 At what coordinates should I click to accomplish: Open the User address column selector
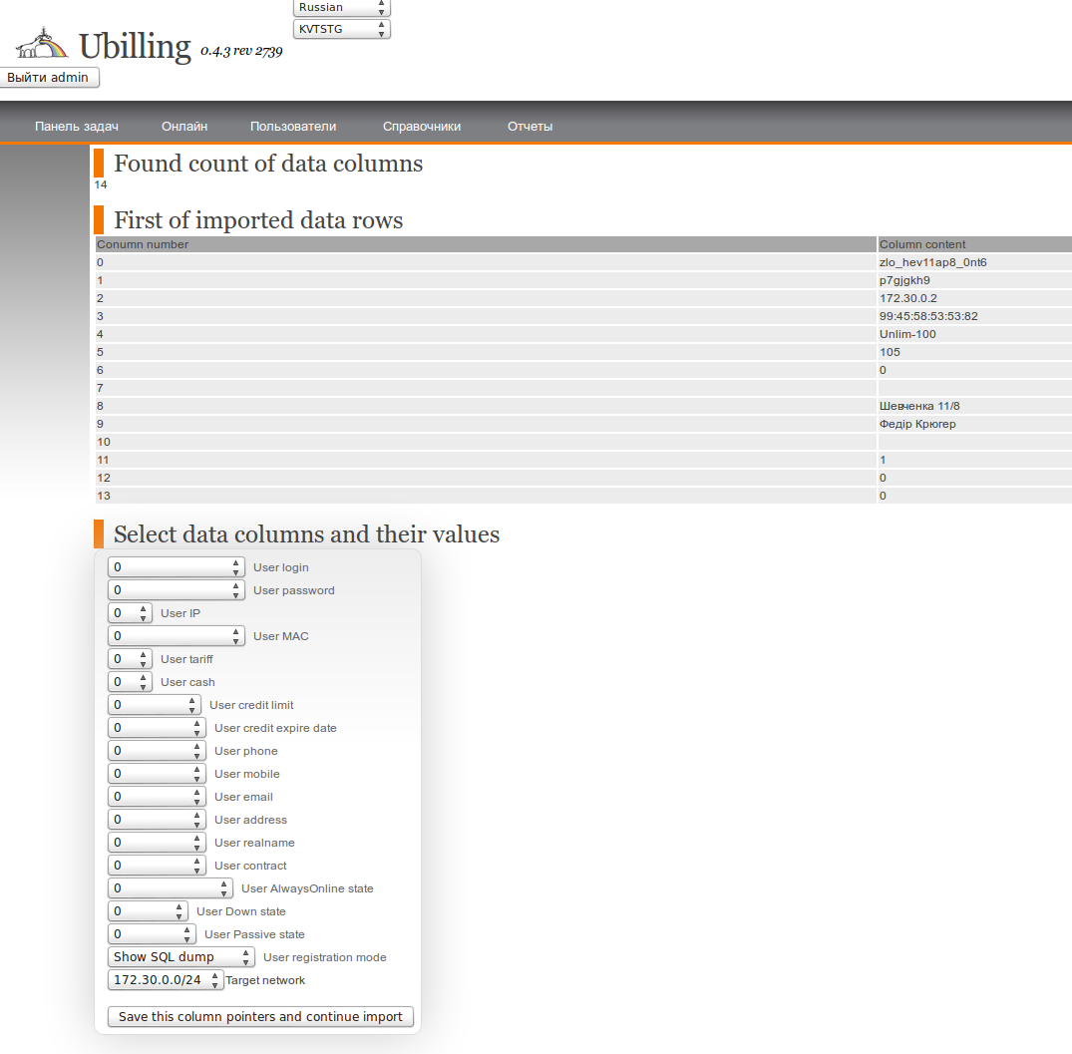tap(156, 820)
